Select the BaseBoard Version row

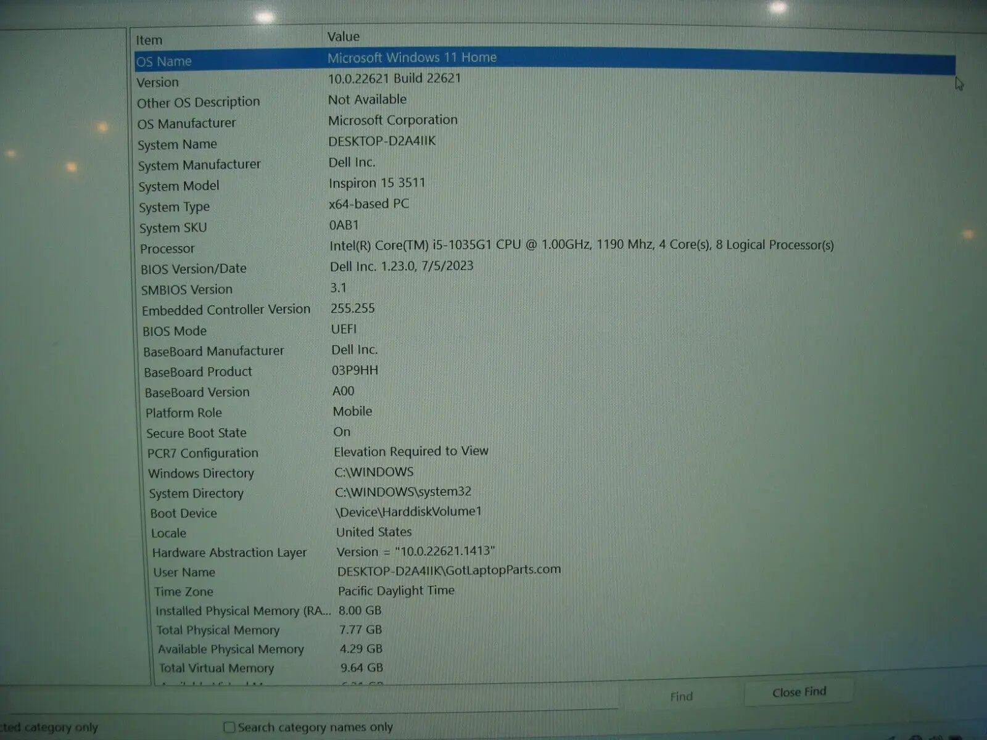[197, 392]
